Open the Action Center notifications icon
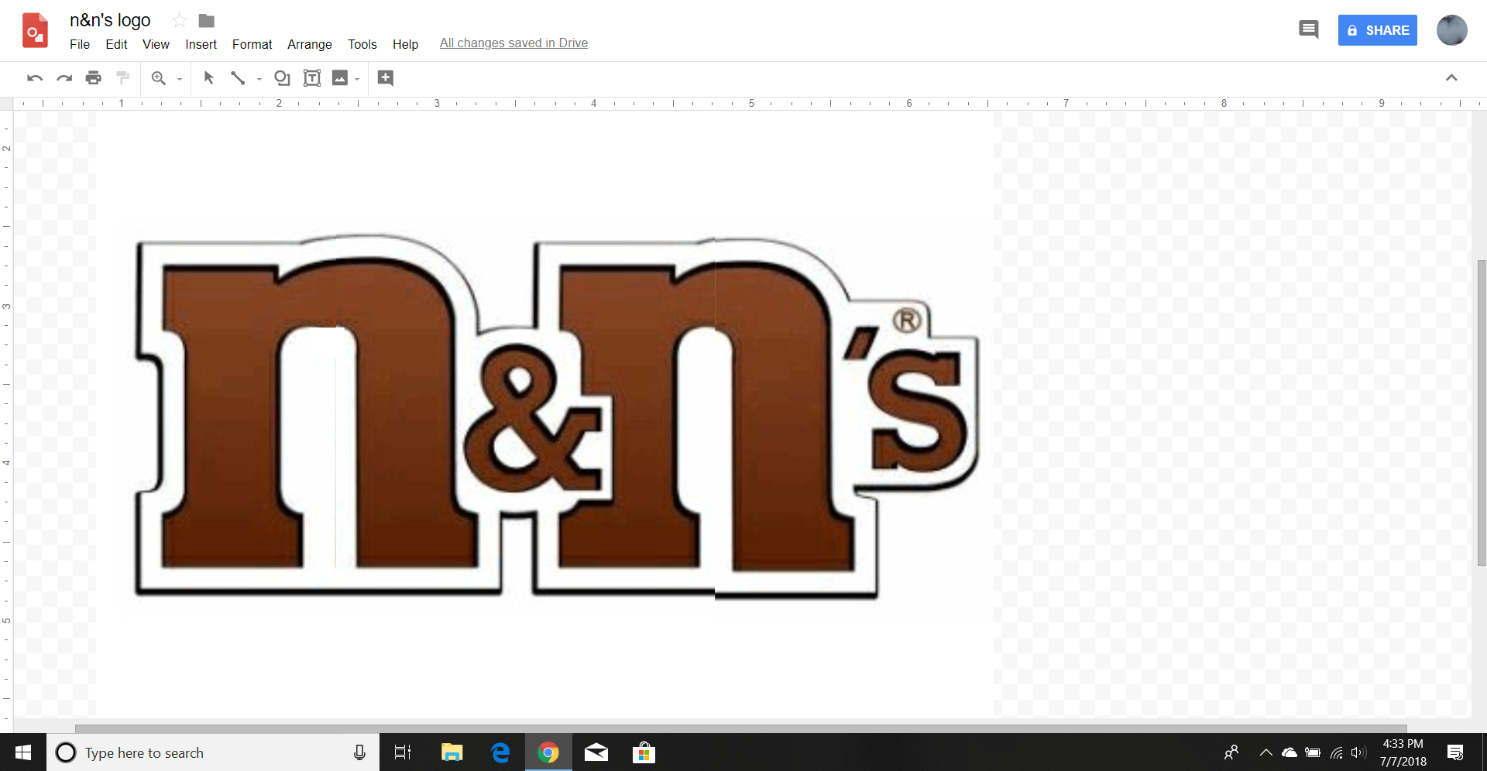This screenshot has height=771, width=1487. pyautogui.click(x=1455, y=752)
